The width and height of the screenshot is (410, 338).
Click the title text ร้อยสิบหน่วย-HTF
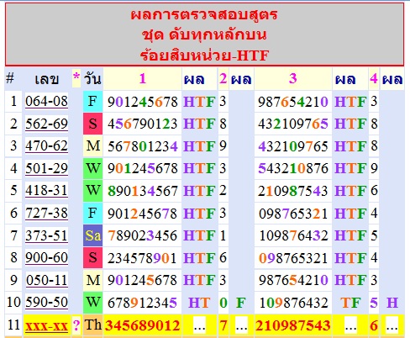[x=204, y=55]
